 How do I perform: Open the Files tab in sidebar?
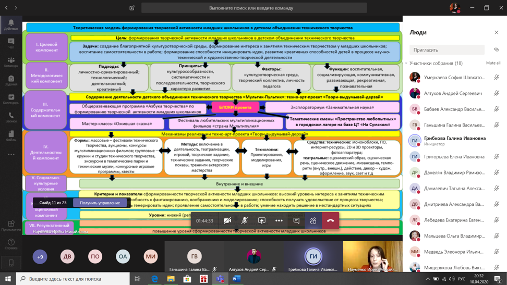11,136
